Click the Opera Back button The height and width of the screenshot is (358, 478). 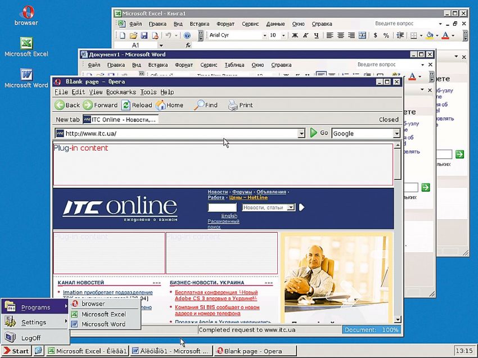(x=67, y=105)
